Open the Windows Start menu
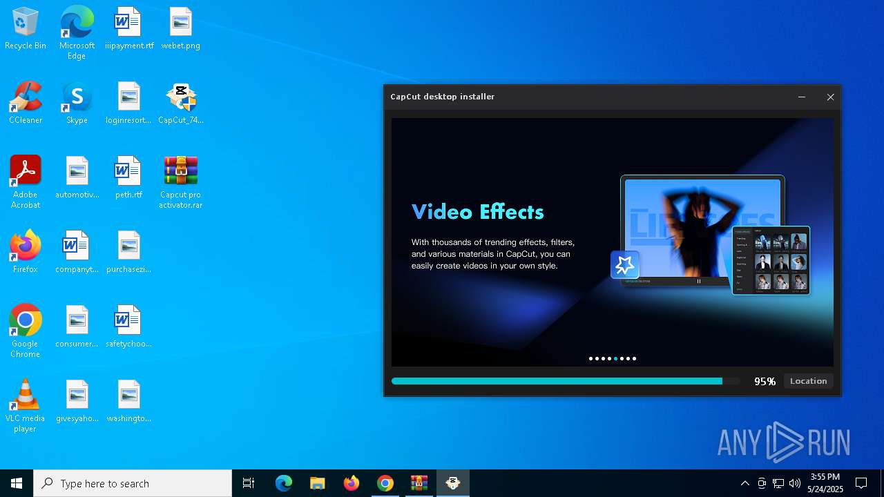This screenshot has height=497, width=884. pos(17,483)
